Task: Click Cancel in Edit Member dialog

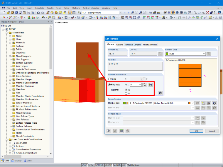Action: point(212,131)
